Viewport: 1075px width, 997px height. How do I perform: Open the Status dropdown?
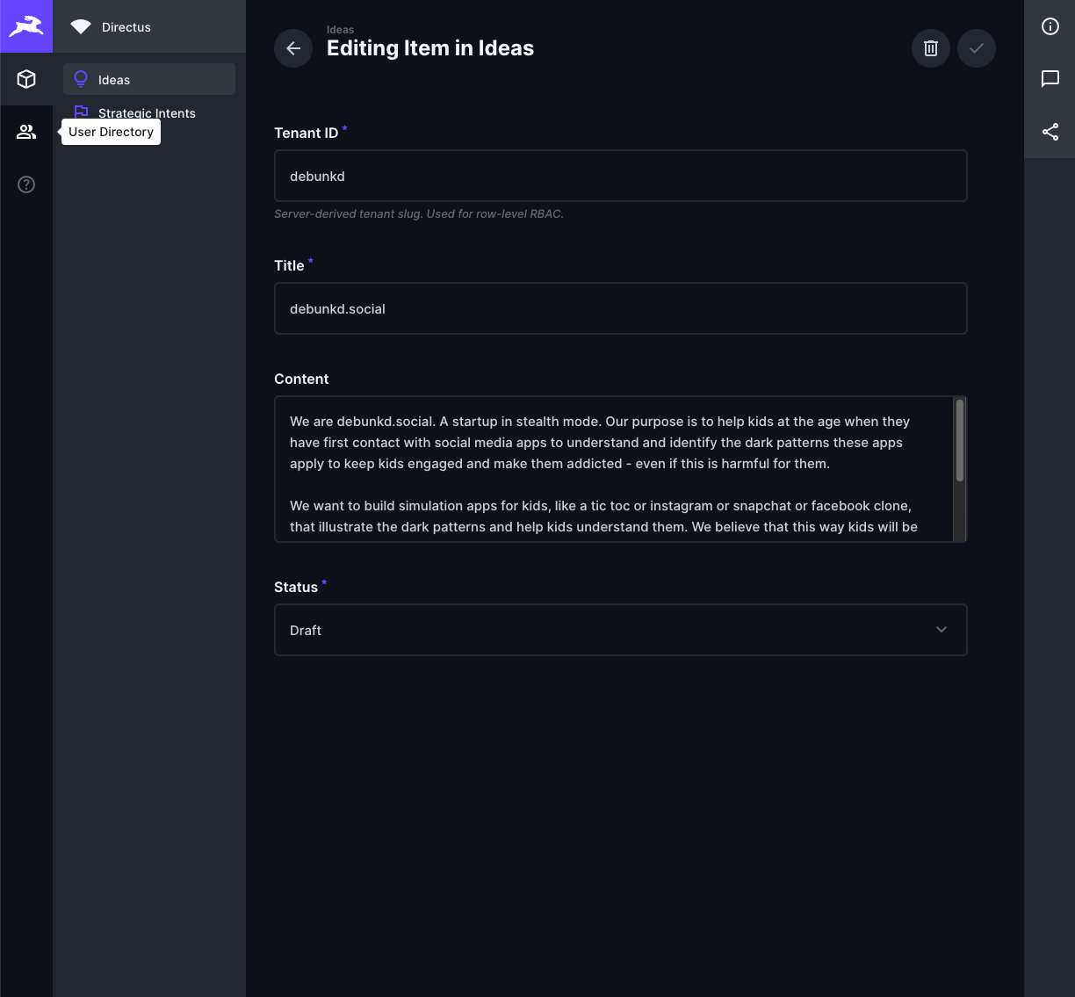pos(621,630)
